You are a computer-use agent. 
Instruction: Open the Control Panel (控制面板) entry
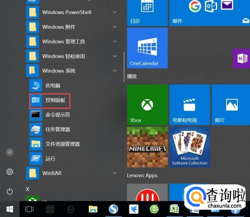[50, 100]
